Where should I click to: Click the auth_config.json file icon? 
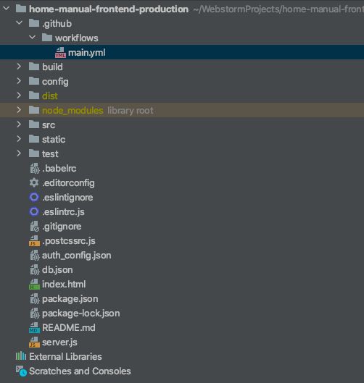[35, 256]
